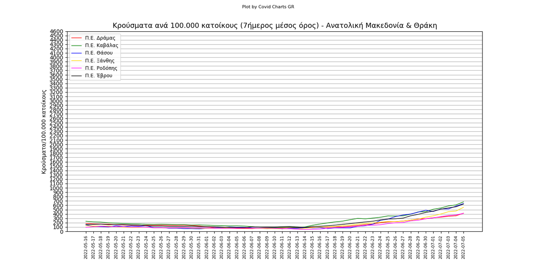The height and width of the screenshot is (260, 536).
Task: Click the y-axis tick 2500
Action: coord(56,123)
